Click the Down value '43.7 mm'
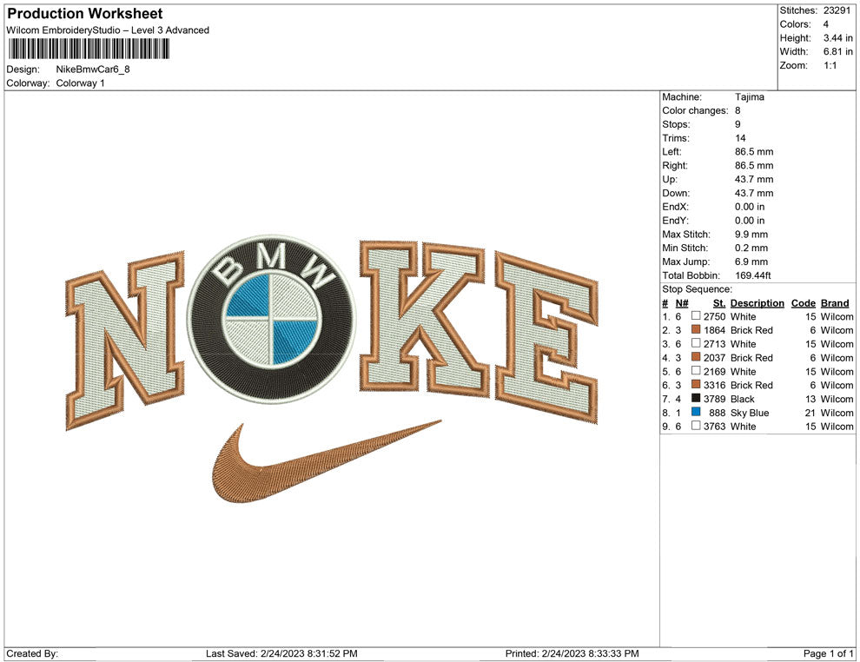The image size is (860, 662). point(754,193)
